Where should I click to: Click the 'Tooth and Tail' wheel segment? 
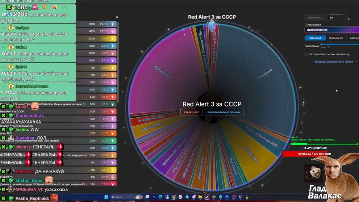(153, 127)
